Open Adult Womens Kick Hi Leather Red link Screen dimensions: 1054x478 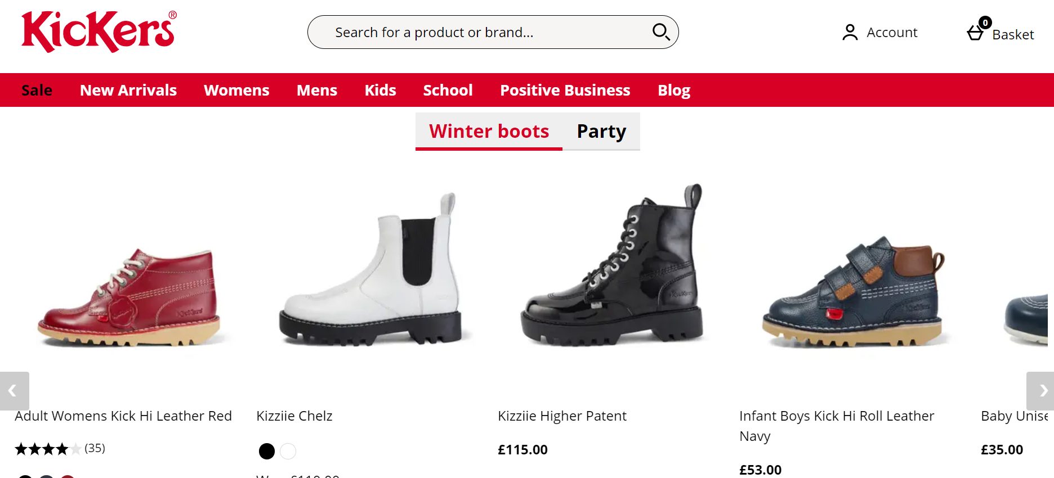tap(123, 416)
